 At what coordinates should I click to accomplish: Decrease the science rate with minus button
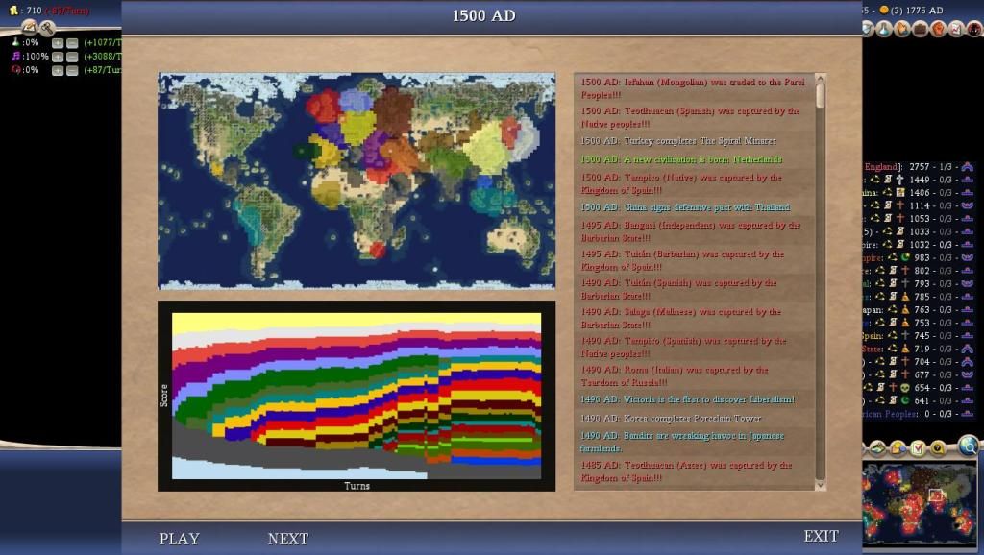click(72, 42)
